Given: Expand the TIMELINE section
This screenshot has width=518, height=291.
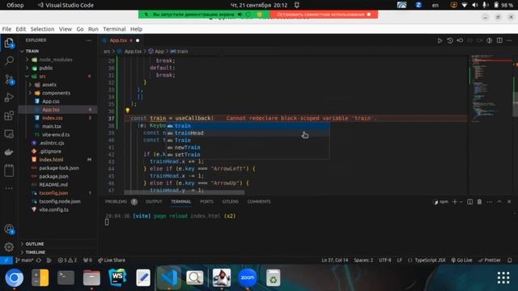Looking at the screenshot, I should coord(36,252).
